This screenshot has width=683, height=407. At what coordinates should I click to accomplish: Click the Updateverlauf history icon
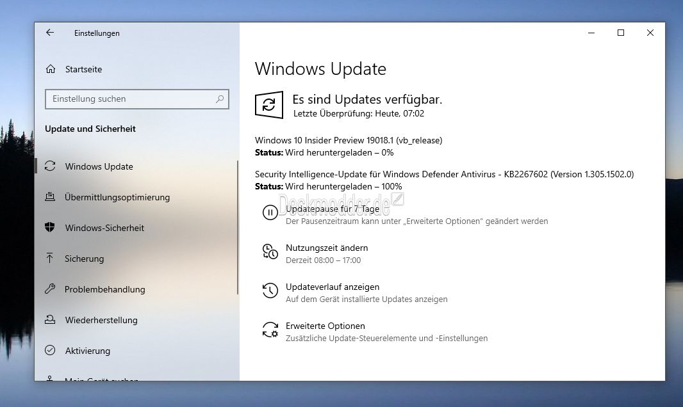[x=270, y=291]
